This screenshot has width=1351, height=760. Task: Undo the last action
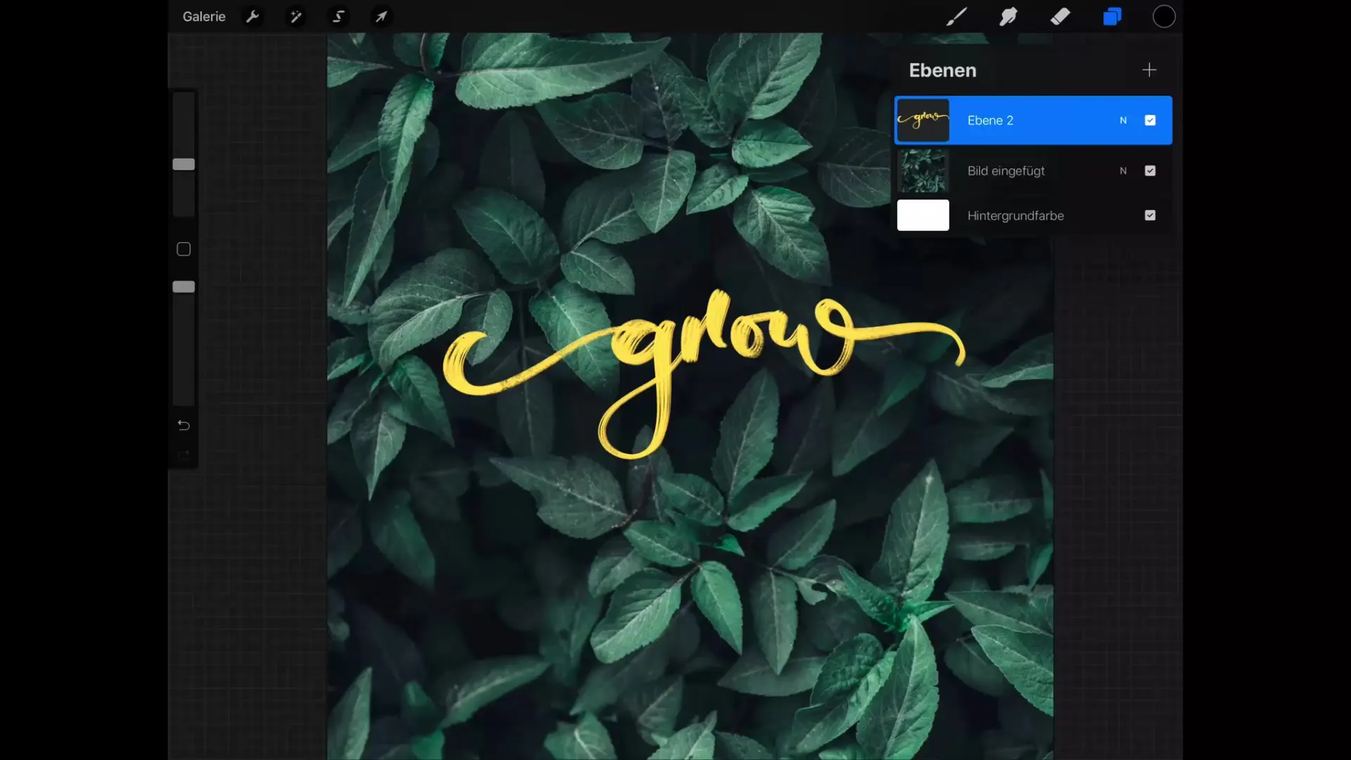(x=184, y=425)
